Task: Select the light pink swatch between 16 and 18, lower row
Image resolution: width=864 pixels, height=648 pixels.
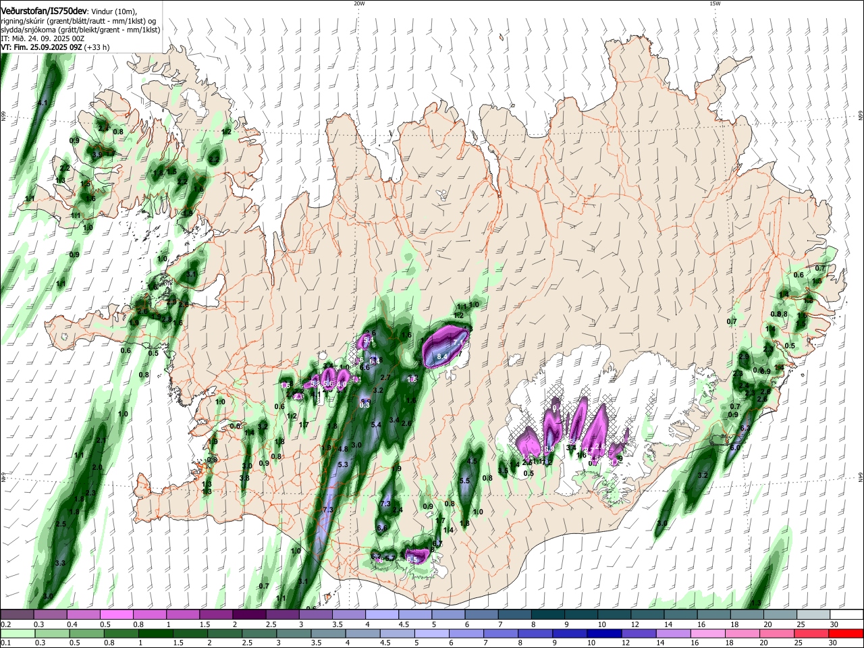Action: (708, 633)
